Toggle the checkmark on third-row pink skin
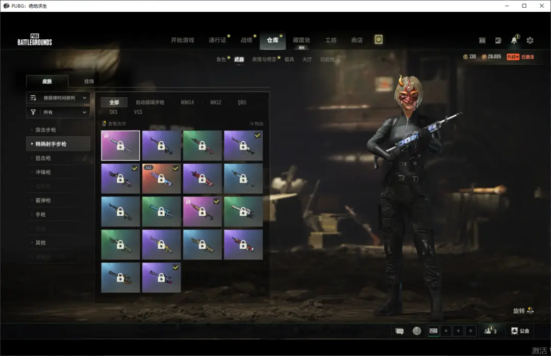Image resolution: width=551 pixels, height=356 pixels. [x=216, y=201]
